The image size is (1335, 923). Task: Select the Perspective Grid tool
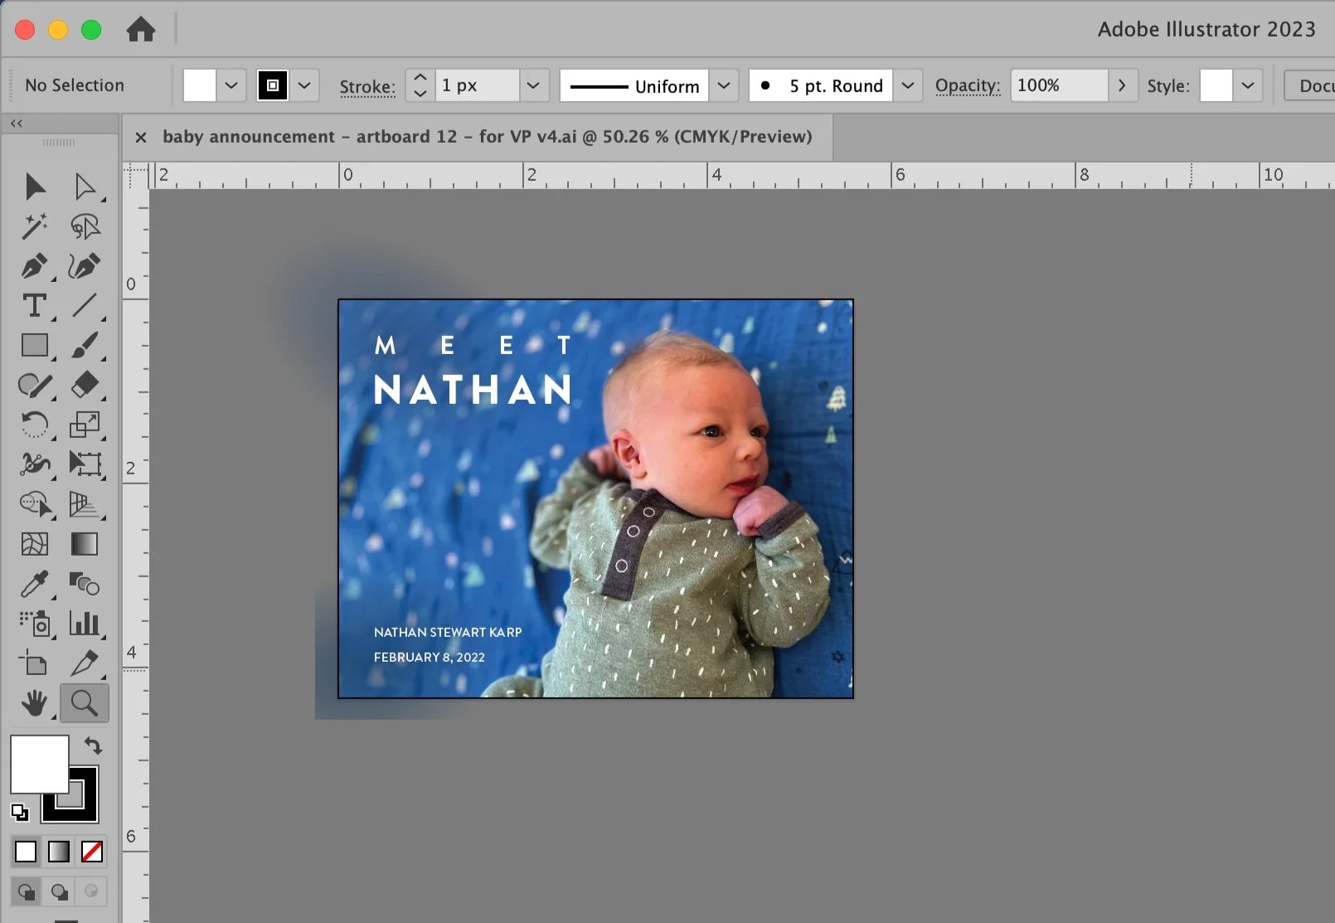(x=85, y=503)
